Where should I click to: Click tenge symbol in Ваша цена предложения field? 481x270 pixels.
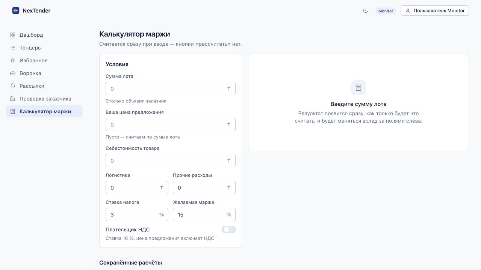coord(229,124)
